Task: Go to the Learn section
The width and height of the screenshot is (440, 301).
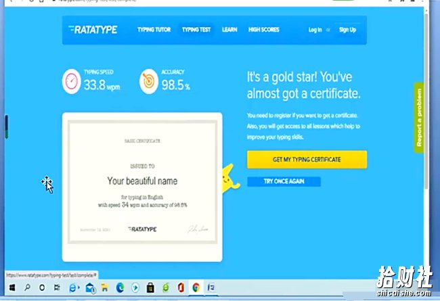Action: [229, 30]
